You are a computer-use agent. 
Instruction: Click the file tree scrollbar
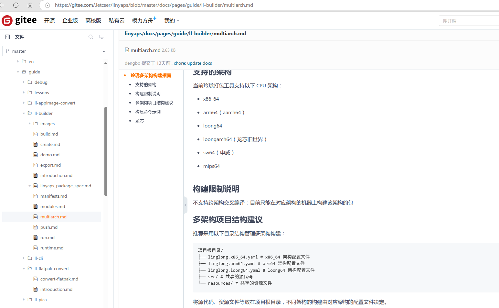(106, 151)
